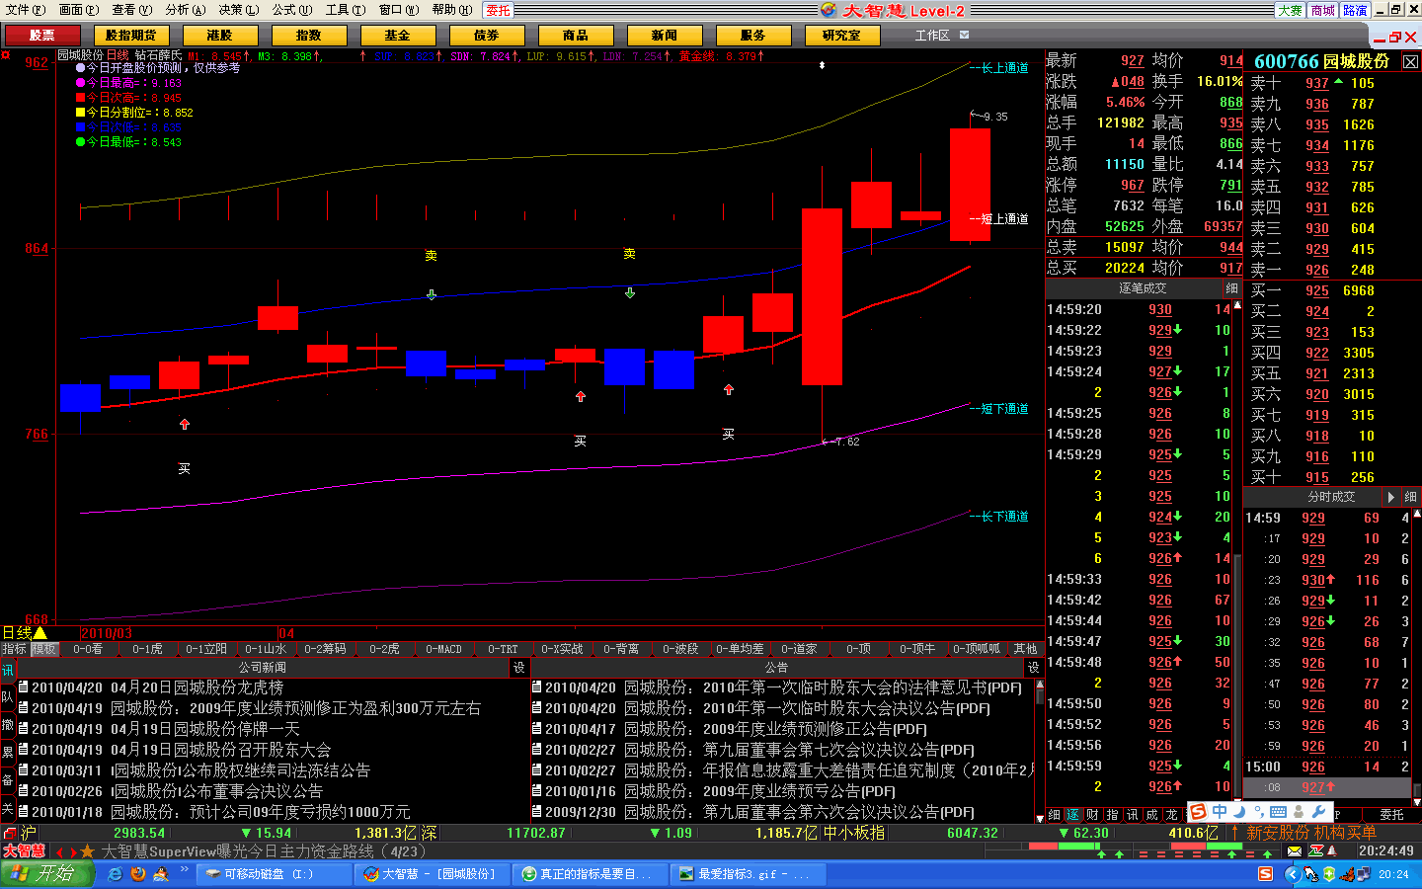1422x889 pixels.
Task: Launch Firefox from the quick launch bar
Action: point(138,874)
